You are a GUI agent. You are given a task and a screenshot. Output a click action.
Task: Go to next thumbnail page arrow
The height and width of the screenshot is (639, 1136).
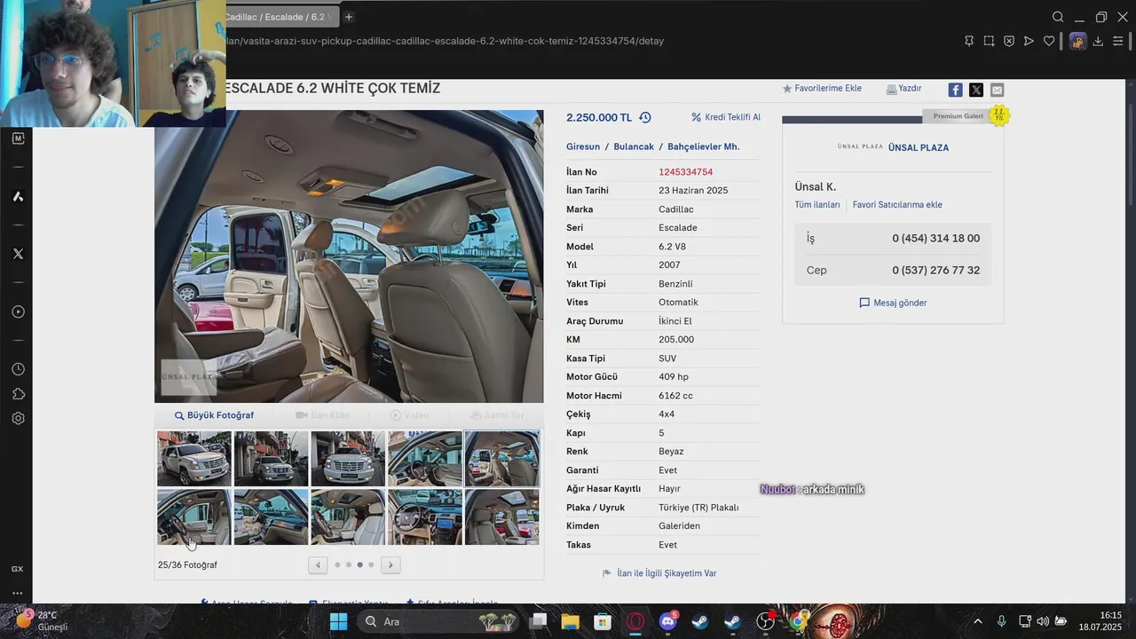[390, 564]
